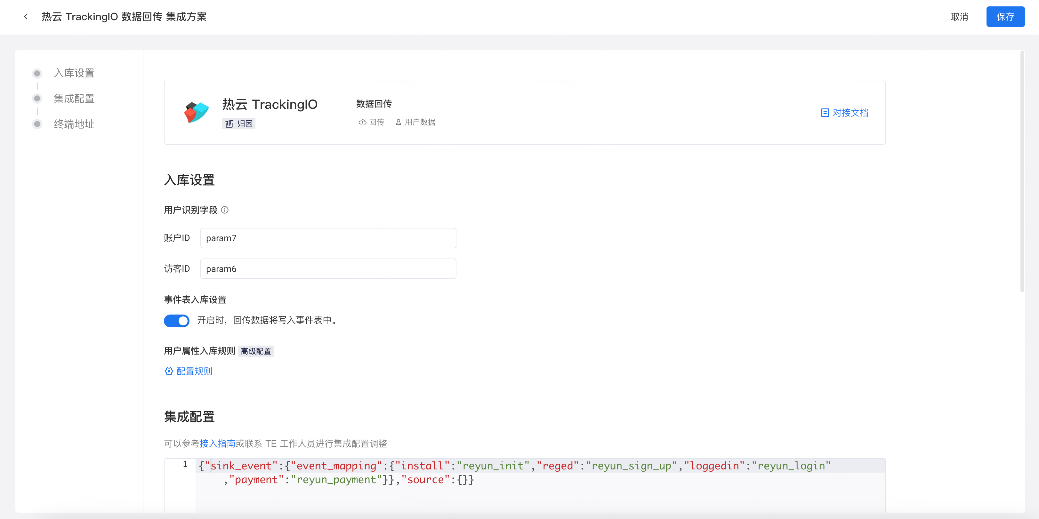Select 集成配置 in the left sidebar
The height and width of the screenshot is (519, 1039).
(x=74, y=99)
